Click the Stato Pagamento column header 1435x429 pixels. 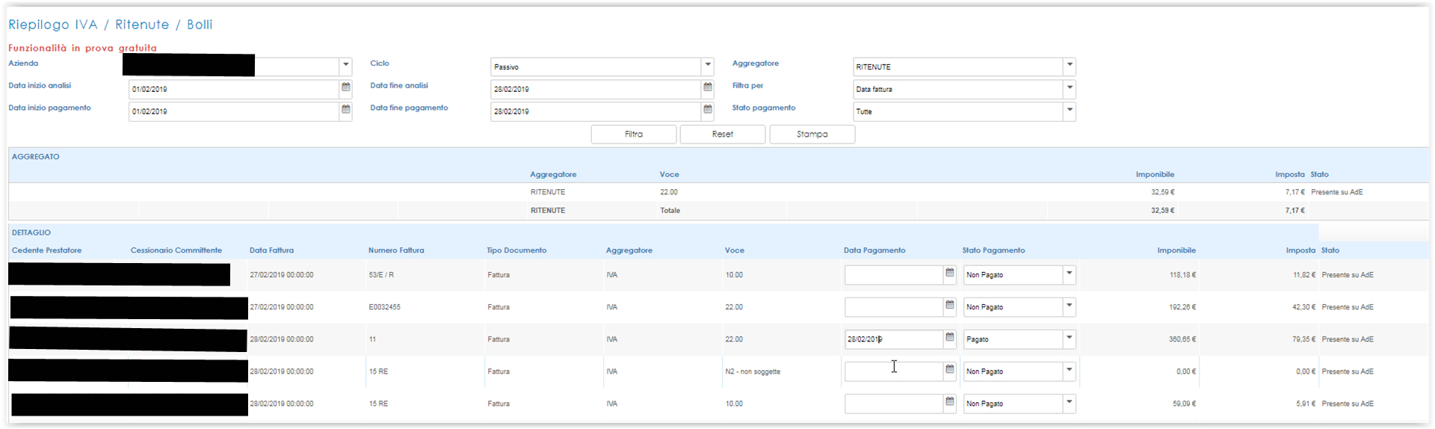click(993, 250)
